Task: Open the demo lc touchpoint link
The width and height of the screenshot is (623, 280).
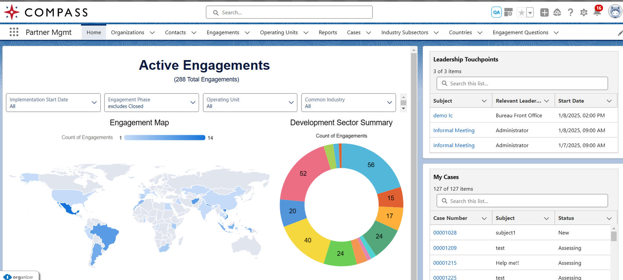Action: [x=443, y=116]
